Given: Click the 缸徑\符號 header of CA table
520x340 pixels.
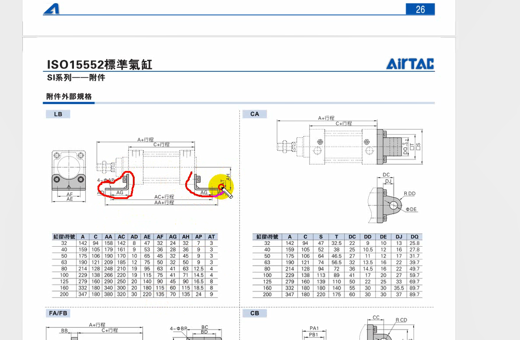Looking at the screenshot, I should coord(267,237).
